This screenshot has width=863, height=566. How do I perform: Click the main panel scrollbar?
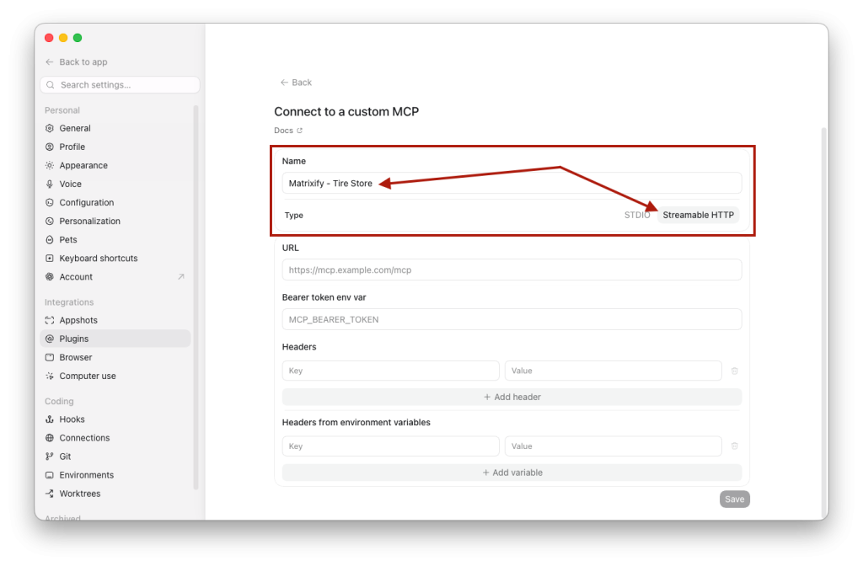[x=824, y=322]
